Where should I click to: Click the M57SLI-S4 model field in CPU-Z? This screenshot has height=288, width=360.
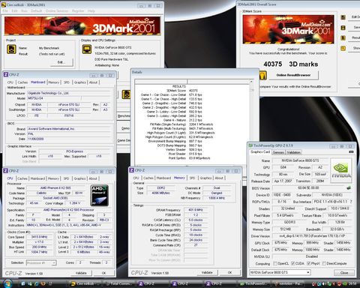click(54, 98)
